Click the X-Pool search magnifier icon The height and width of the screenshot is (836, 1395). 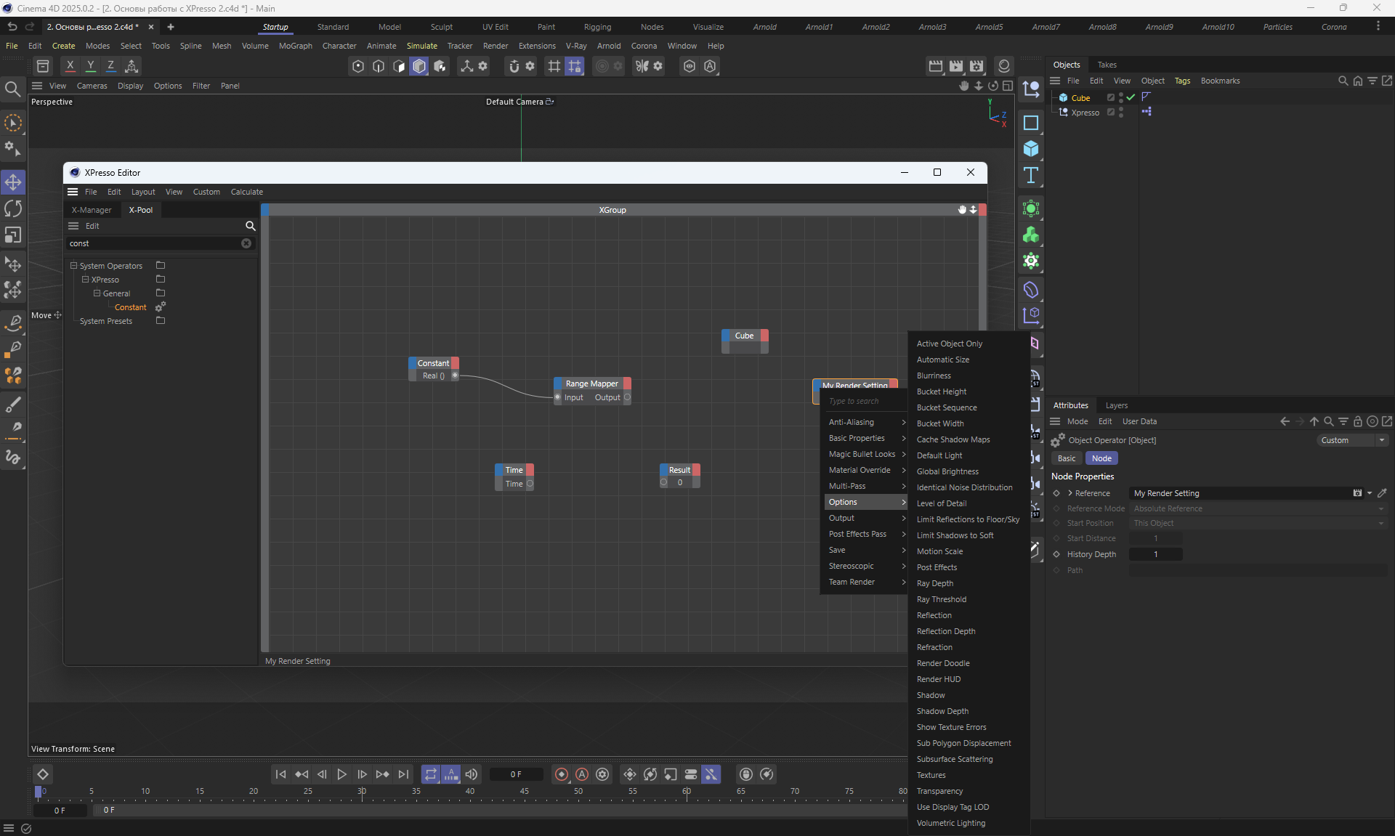(250, 226)
